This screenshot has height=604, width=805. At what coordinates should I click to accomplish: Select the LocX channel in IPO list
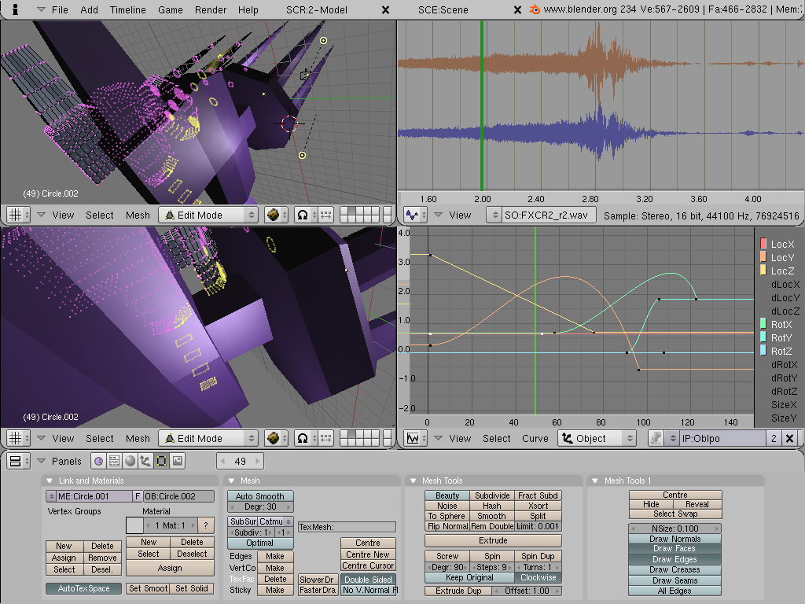click(781, 245)
